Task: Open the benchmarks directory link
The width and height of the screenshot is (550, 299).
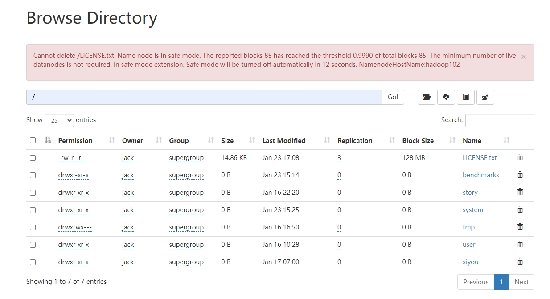Action: 481,175
